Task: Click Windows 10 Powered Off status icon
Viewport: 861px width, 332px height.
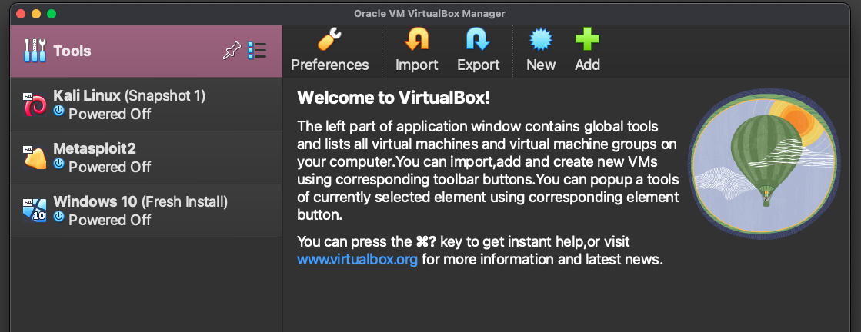Action: [58, 217]
